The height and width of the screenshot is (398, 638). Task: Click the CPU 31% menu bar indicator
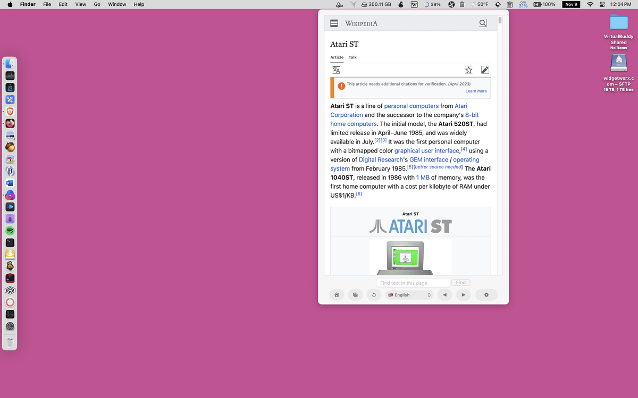coord(523,4)
